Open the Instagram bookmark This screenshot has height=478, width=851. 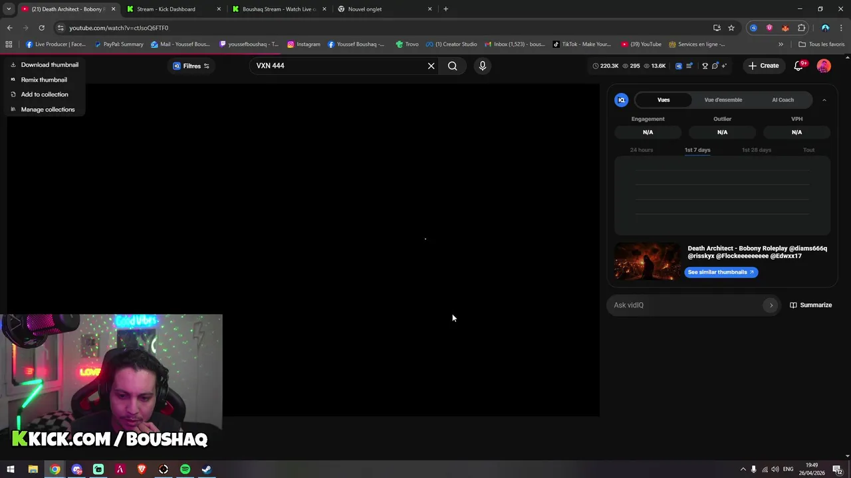[304, 44]
